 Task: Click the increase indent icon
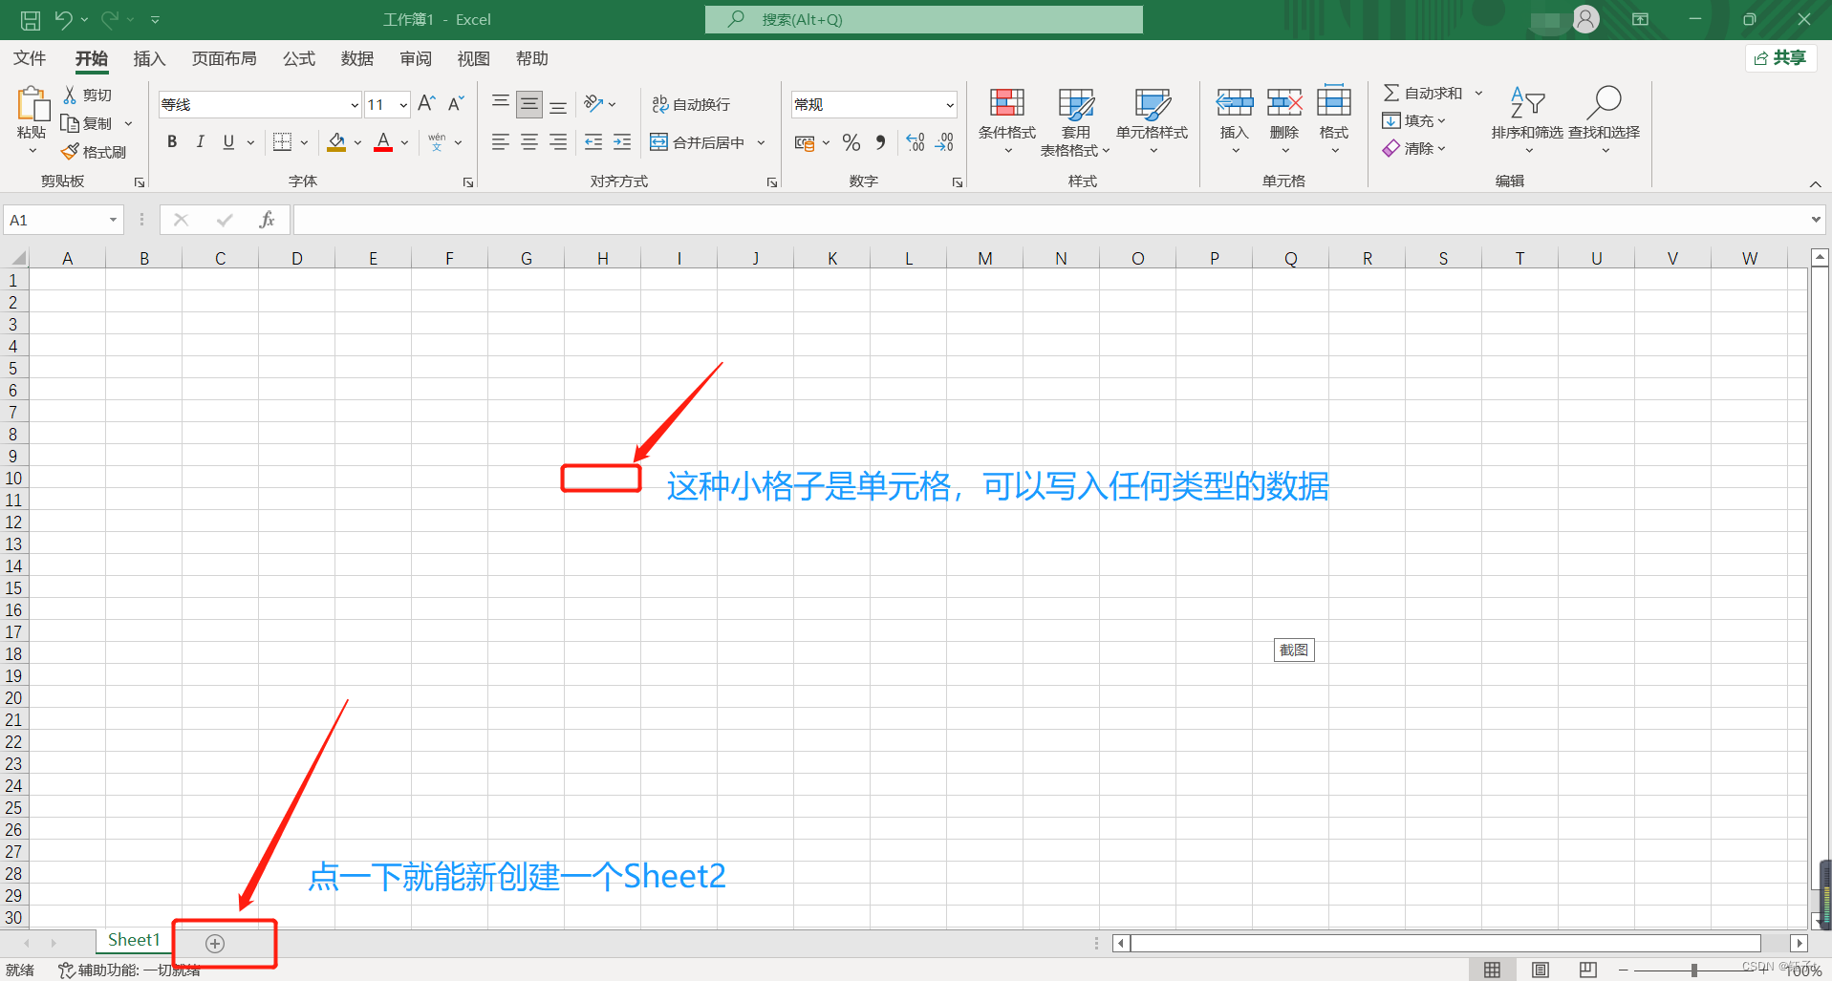coord(622,142)
